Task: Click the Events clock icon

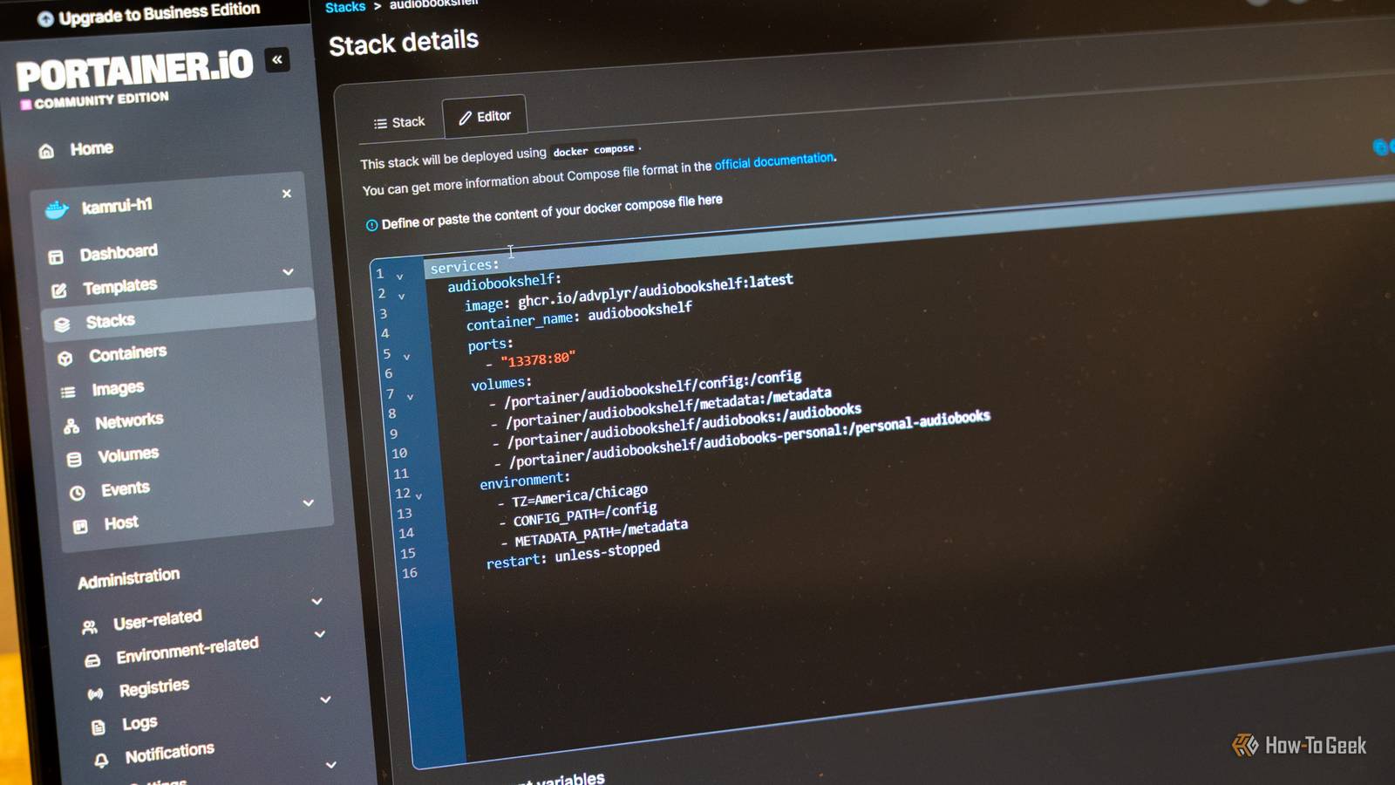Action: pos(78,493)
